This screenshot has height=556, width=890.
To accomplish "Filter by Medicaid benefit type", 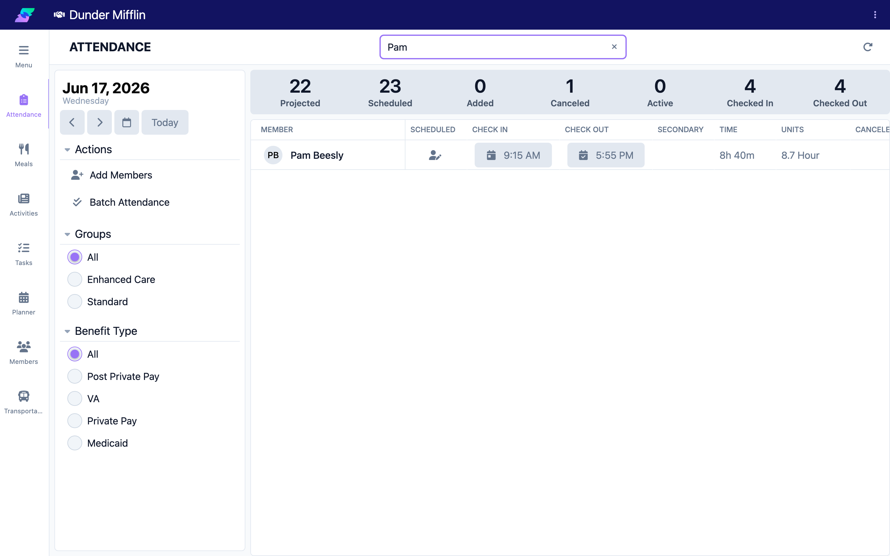I will click(75, 443).
